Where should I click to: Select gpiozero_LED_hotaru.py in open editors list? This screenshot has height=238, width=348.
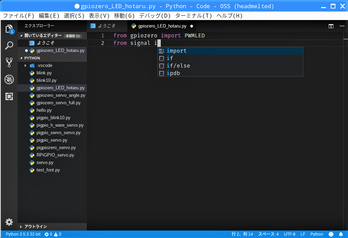[x=52, y=51]
